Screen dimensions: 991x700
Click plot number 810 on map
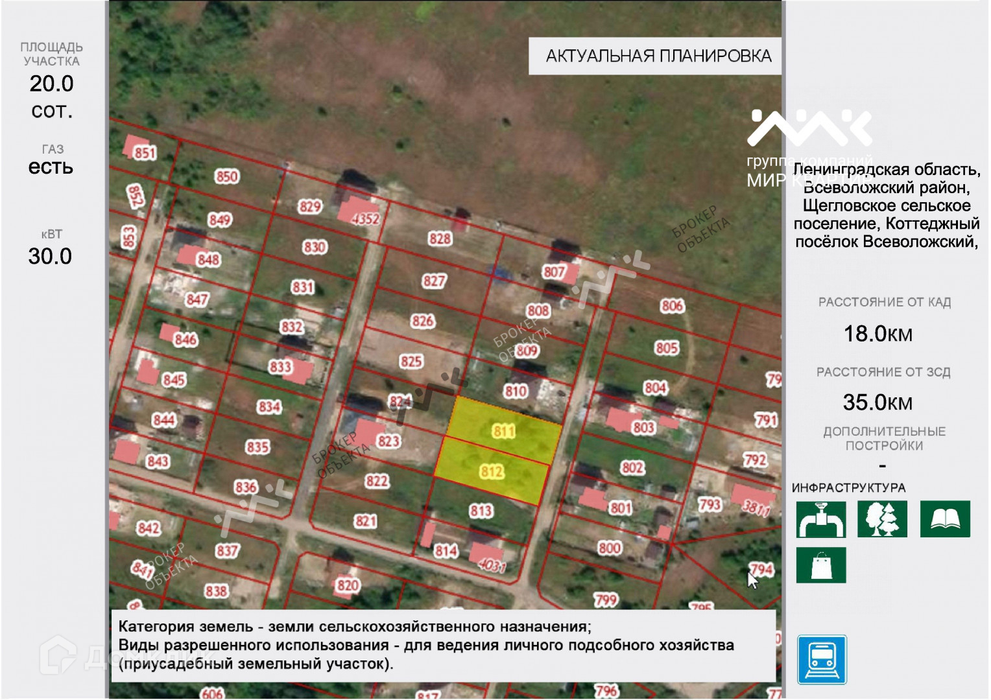pos(516,391)
